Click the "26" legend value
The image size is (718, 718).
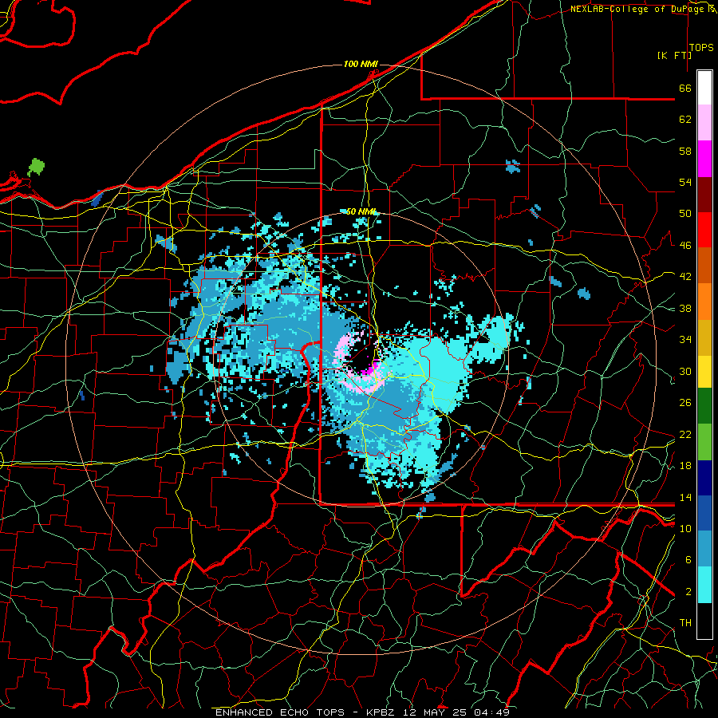point(685,403)
